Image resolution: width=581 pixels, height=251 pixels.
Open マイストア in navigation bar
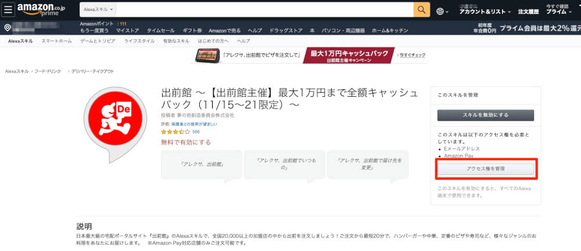click(127, 30)
